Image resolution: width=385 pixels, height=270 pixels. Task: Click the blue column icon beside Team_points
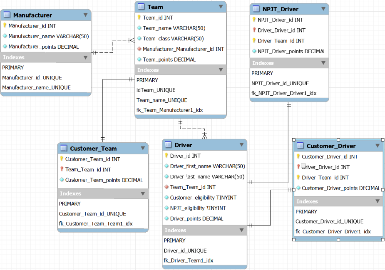pyautogui.click(x=140, y=59)
